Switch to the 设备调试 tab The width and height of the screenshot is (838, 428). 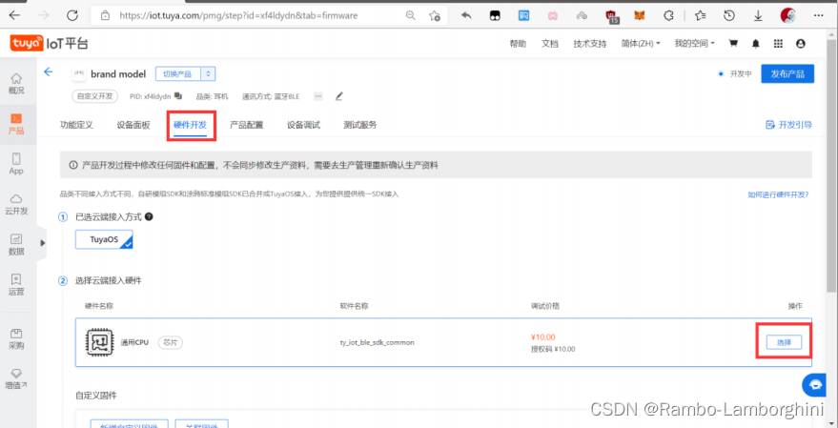(303, 125)
